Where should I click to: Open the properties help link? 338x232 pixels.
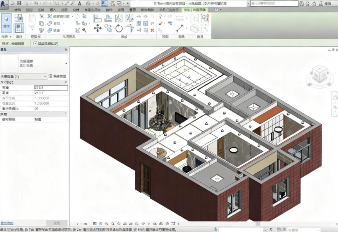(7, 223)
